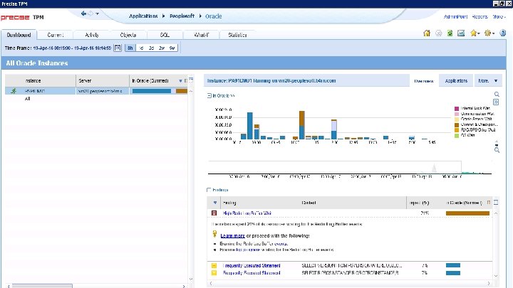This screenshot has width=513, height=288.
Task: Click the Learn more link
Action: point(232,236)
